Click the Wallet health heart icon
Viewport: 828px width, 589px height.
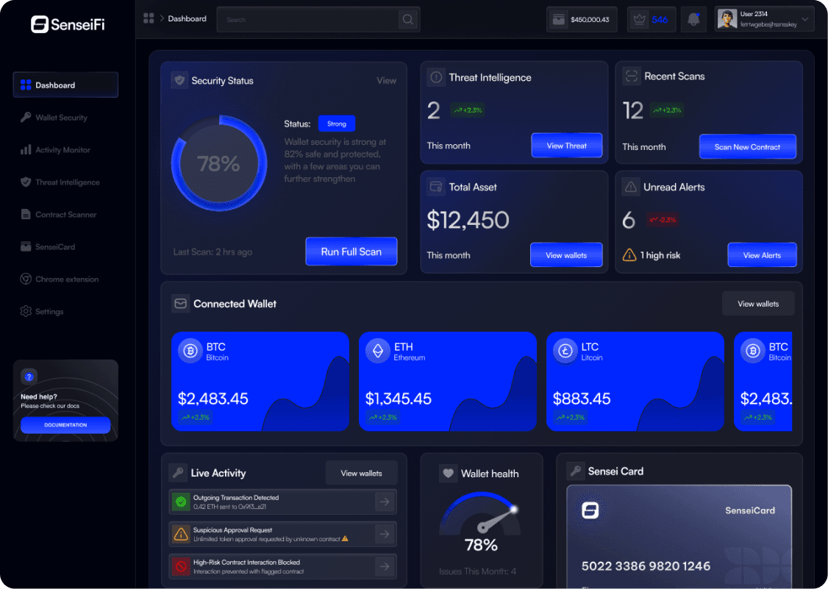(x=448, y=474)
